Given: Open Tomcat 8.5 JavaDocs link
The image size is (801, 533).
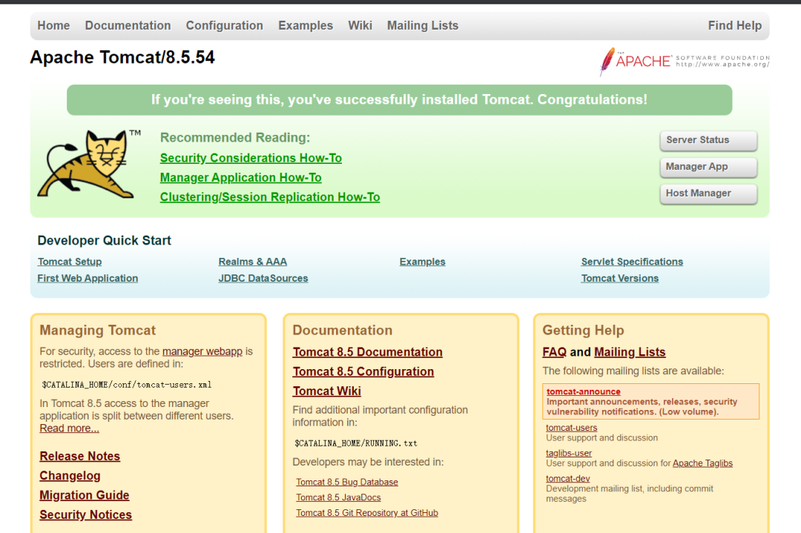Looking at the screenshot, I should 338,497.
